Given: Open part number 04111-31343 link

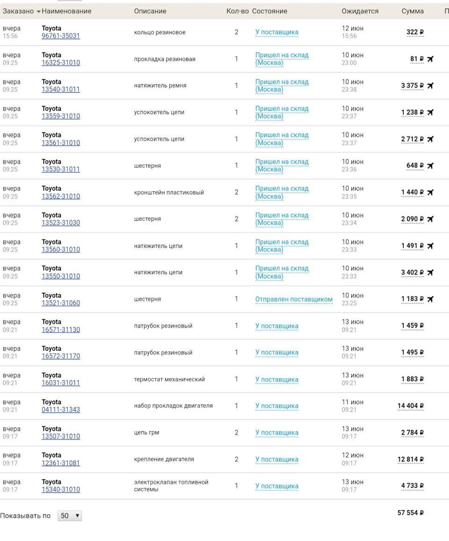Looking at the screenshot, I should click(x=61, y=410).
